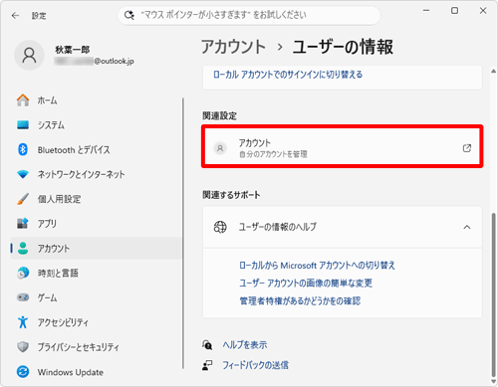Click ローカル アカウントでのサインインに切り替える link

tap(288, 75)
